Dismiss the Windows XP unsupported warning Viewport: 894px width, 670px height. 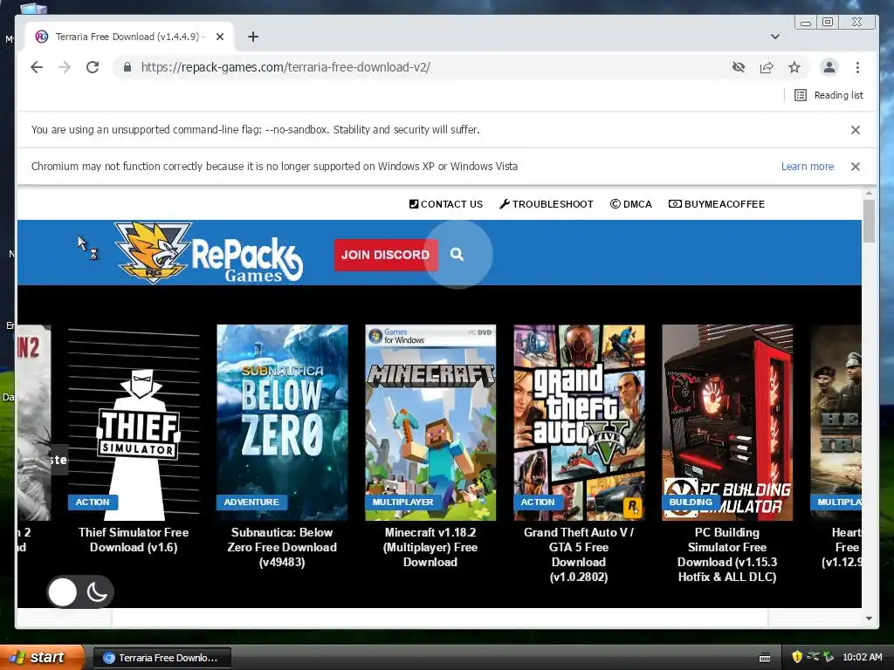click(856, 167)
